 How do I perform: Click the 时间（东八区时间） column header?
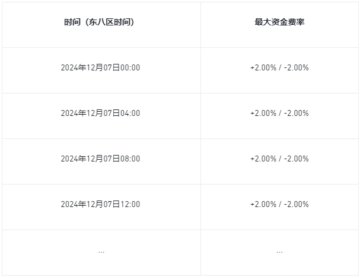(100, 22)
